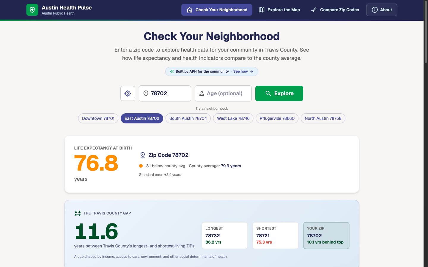Viewport: 428px width, 267px height.
Task: Click the Zip Code 78702 heading
Action: [169, 155]
